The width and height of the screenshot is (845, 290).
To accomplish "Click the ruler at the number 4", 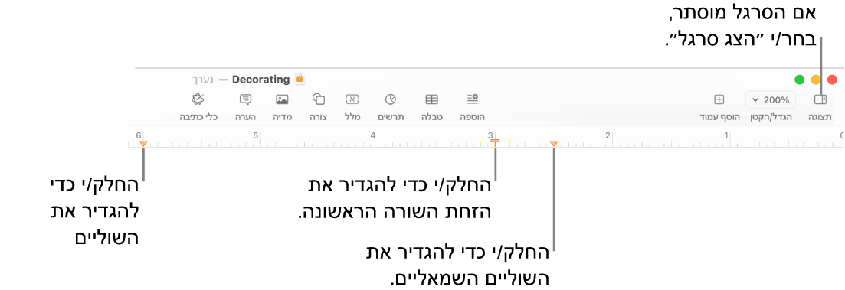I will [373, 135].
